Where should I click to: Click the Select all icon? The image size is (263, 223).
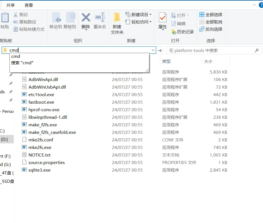pos(202,15)
